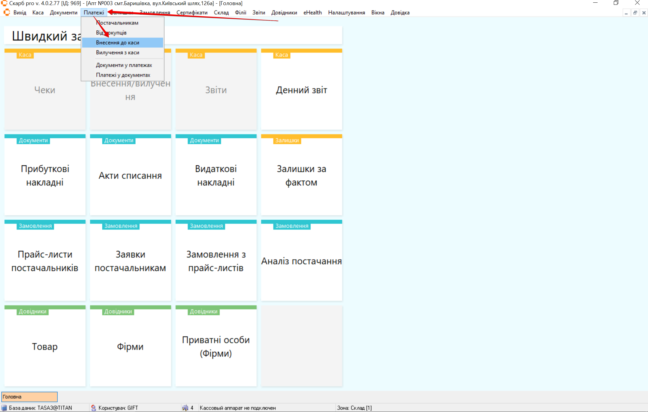
Task: Switch to the Головна window tab
Action: click(29, 397)
